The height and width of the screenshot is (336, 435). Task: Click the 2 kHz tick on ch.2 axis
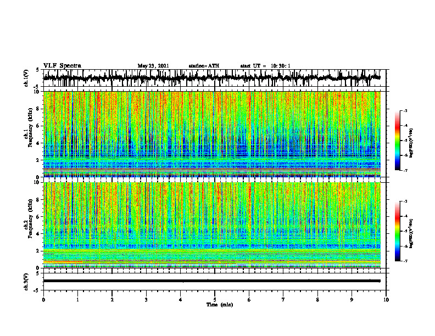tap(38, 251)
